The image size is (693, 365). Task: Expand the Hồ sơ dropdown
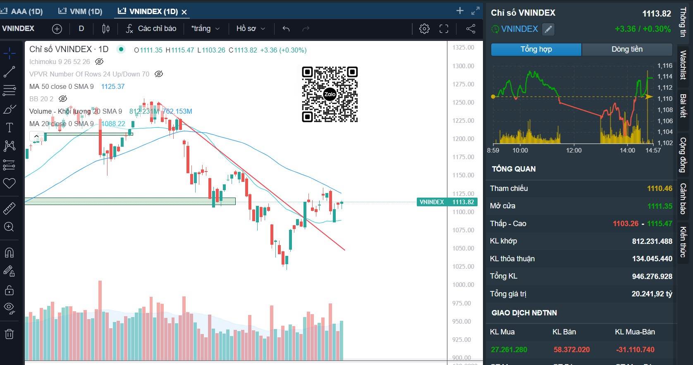point(251,29)
